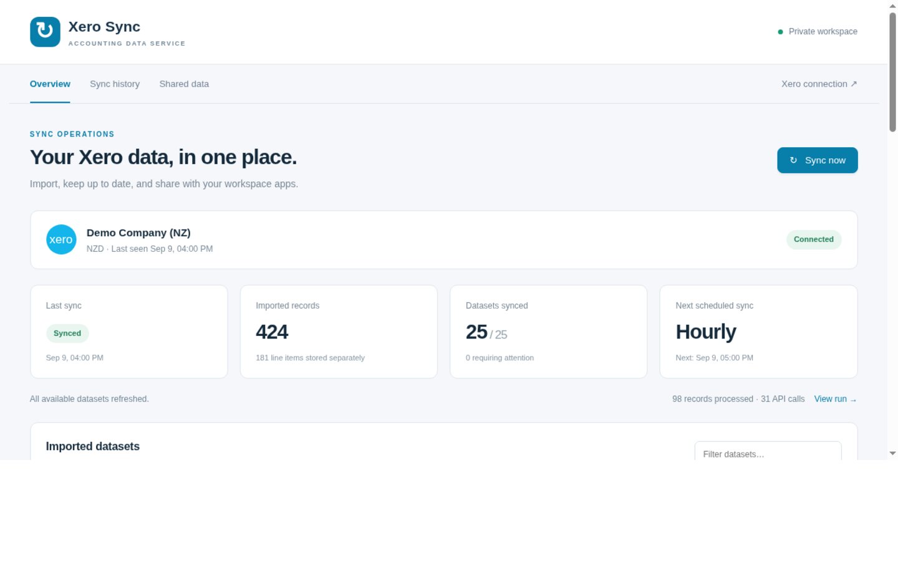Click the View run link
898x561 pixels.
(836, 399)
